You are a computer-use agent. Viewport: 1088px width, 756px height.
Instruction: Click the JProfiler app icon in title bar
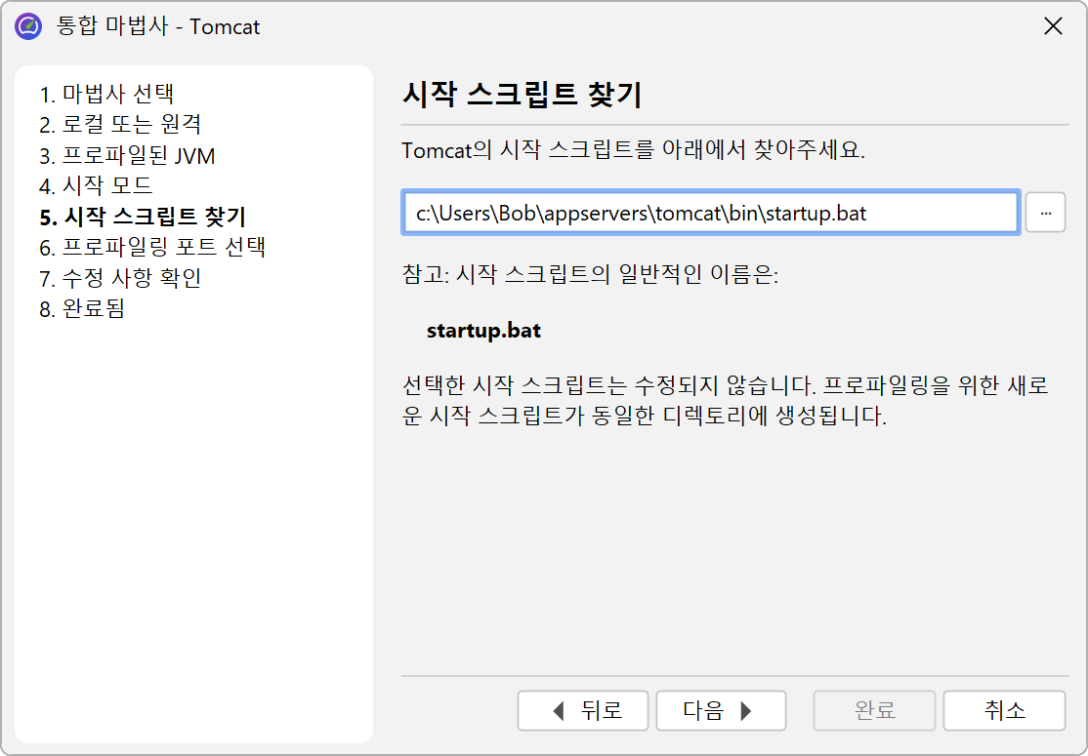[28, 26]
